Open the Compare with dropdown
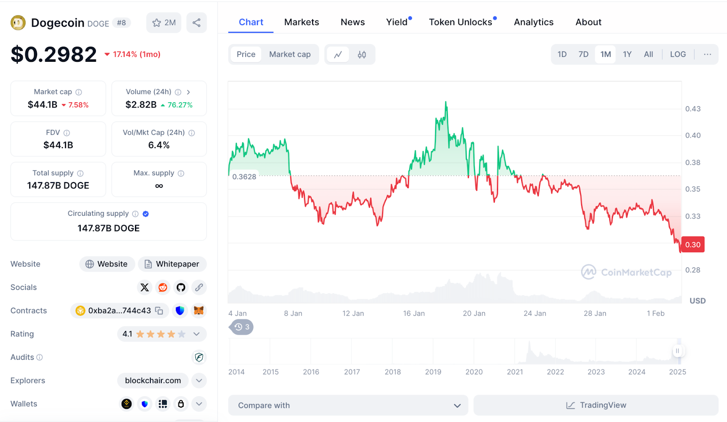 [x=348, y=405]
